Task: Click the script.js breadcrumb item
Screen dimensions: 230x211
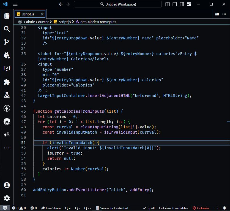Action: coord(65,22)
